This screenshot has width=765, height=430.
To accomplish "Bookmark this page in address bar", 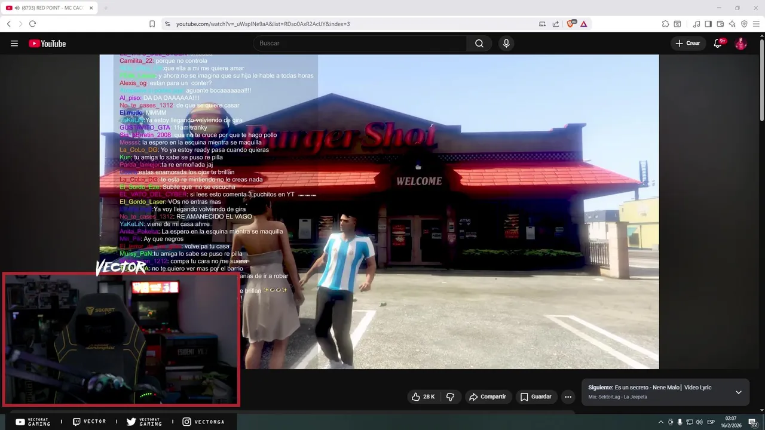I will 152,24.
